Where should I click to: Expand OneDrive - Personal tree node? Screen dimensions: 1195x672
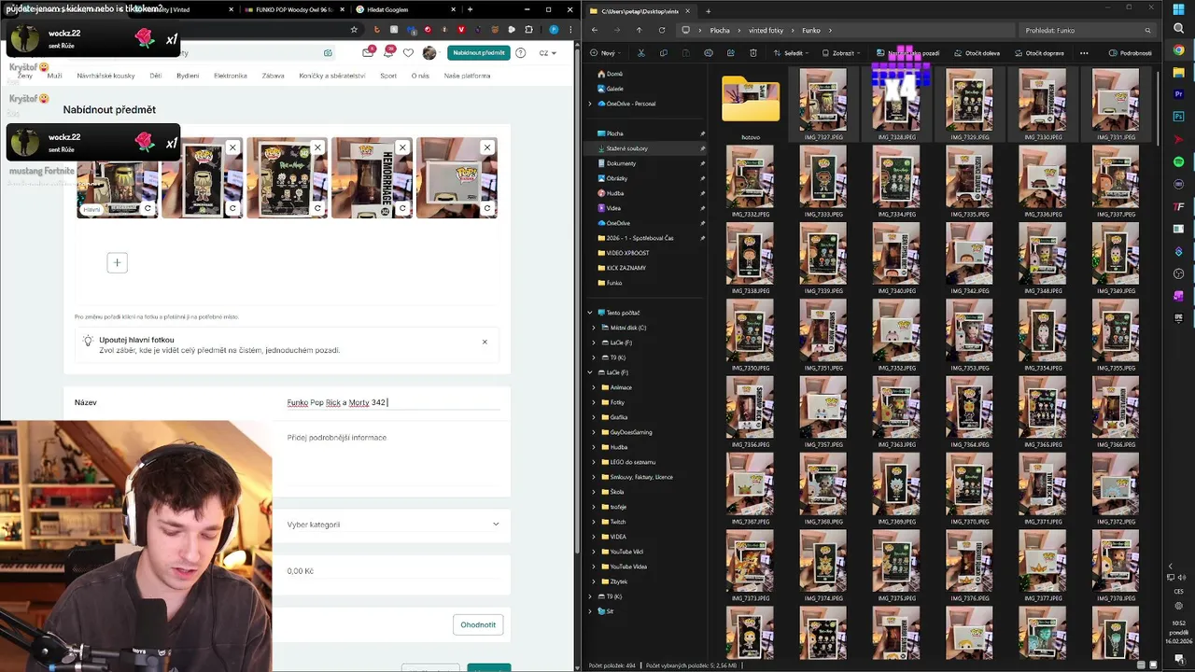click(590, 104)
